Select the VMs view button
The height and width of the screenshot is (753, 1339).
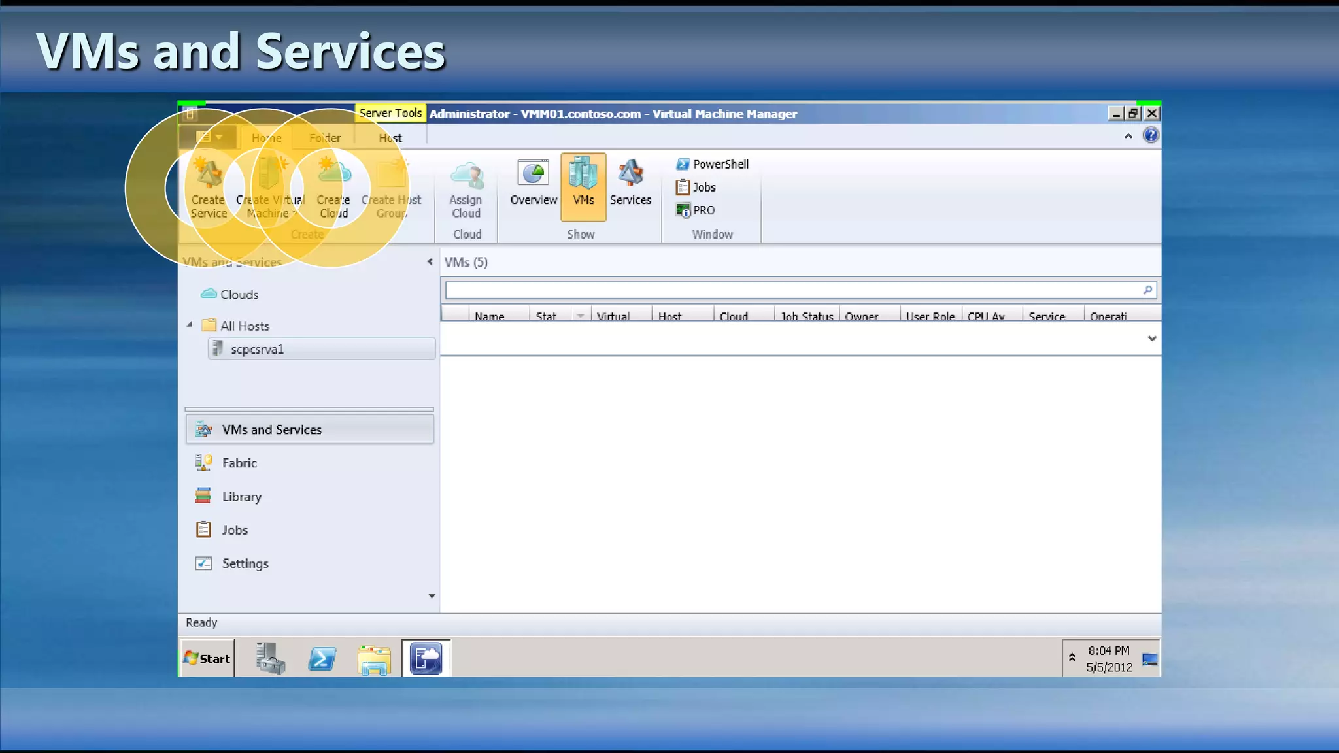pyautogui.click(x=583, y=187)
